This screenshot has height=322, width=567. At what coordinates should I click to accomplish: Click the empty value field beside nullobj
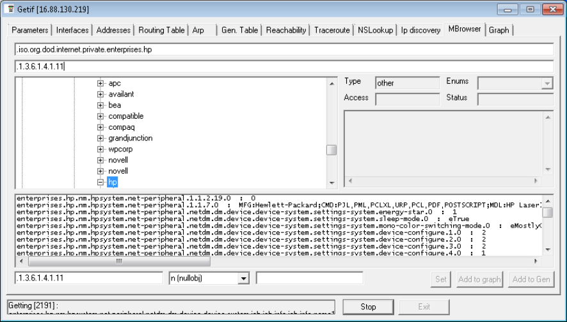310,278
